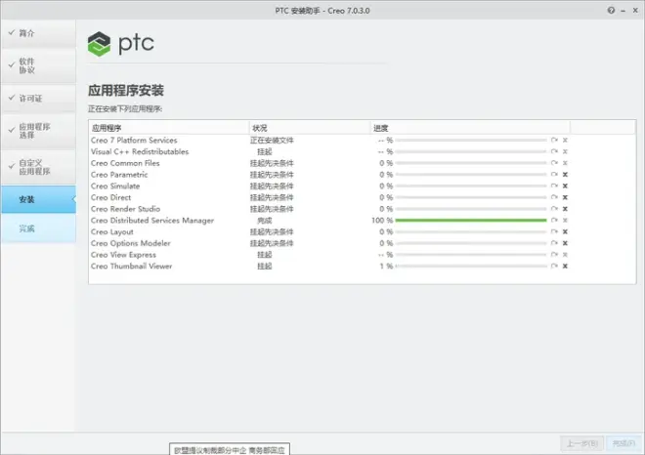
Task: Select the Creo Thumbnail Viewer row name
Action: pyautogui.click(x=132, y=266)
